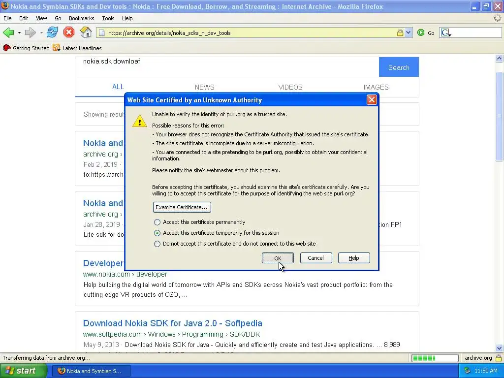Screen dimensions: 504x378
Task: Click the scrollbar down arrow
Action: pyautogui.click(x=499, y=348)
